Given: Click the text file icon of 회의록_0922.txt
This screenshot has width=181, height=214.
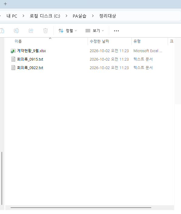Looking at the screenshot, I should coord(13,68).
